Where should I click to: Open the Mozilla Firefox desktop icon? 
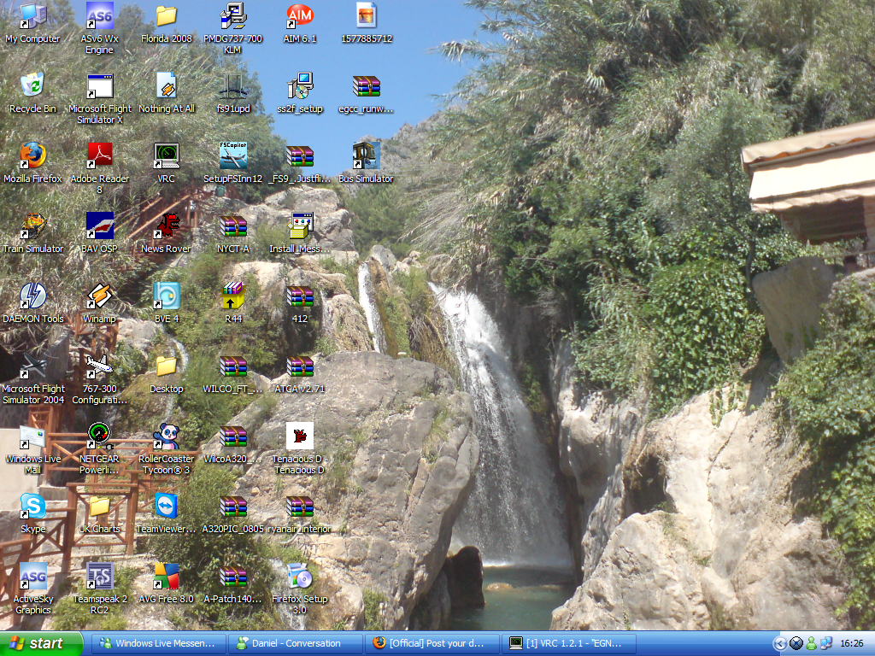32,156
